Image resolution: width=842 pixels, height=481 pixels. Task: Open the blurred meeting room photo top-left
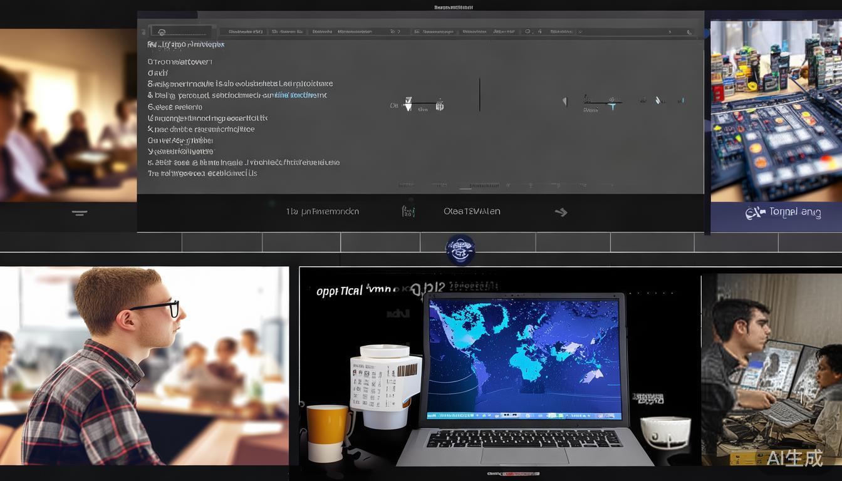[x=68, y=115]
